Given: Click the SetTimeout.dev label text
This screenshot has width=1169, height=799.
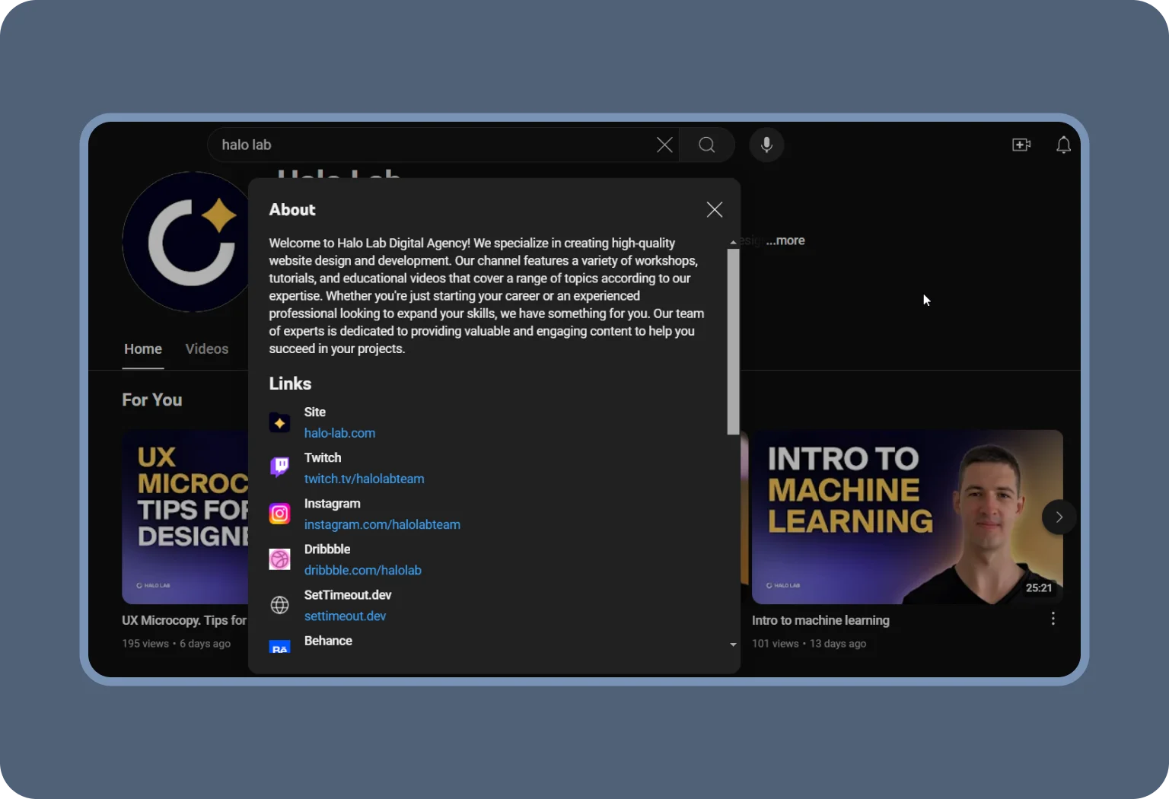Looking at the screenshot, I should 348,594.
